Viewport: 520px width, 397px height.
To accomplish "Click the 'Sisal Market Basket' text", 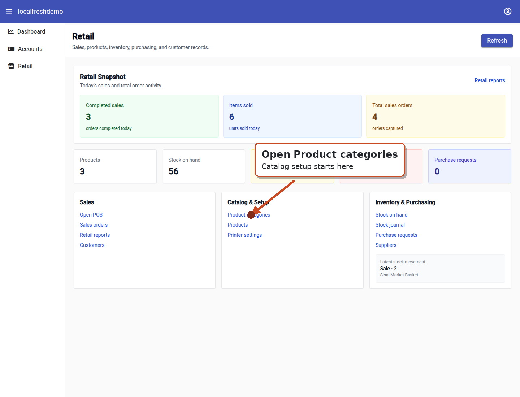I will [399, 275].
